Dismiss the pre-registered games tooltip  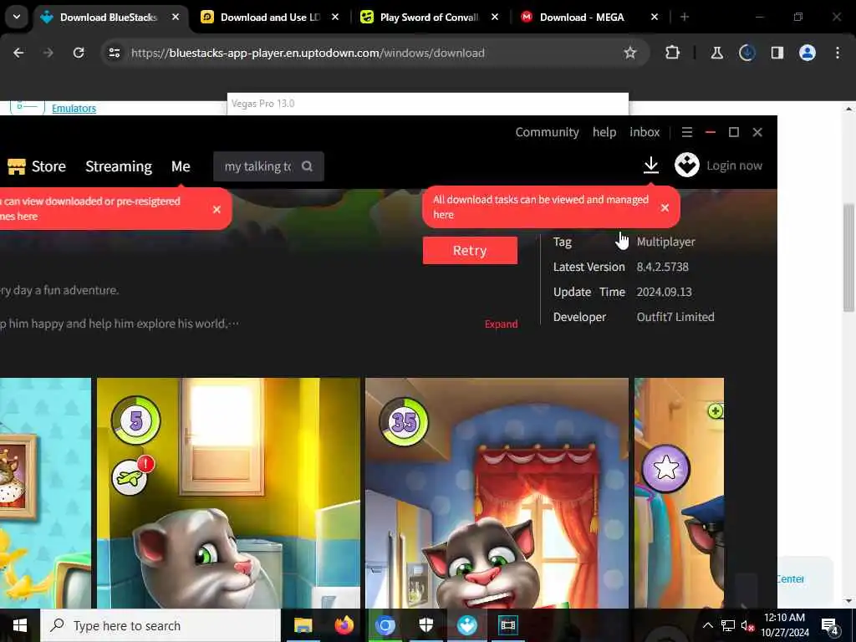pyautogui.click(x=217, y=209)
